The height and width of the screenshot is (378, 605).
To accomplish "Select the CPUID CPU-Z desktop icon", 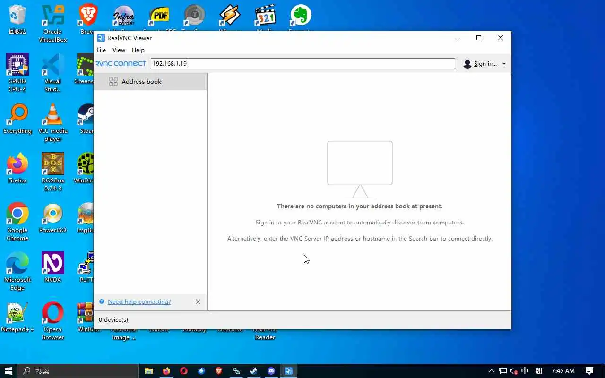I will pos(17,73).
